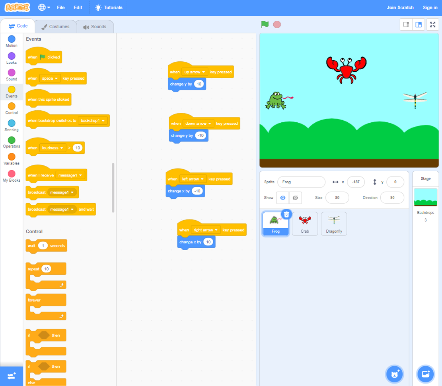Open the language globe dropdown
This screenshot has height=386, width=442.
pyautogui.click(x=44, y=8)
